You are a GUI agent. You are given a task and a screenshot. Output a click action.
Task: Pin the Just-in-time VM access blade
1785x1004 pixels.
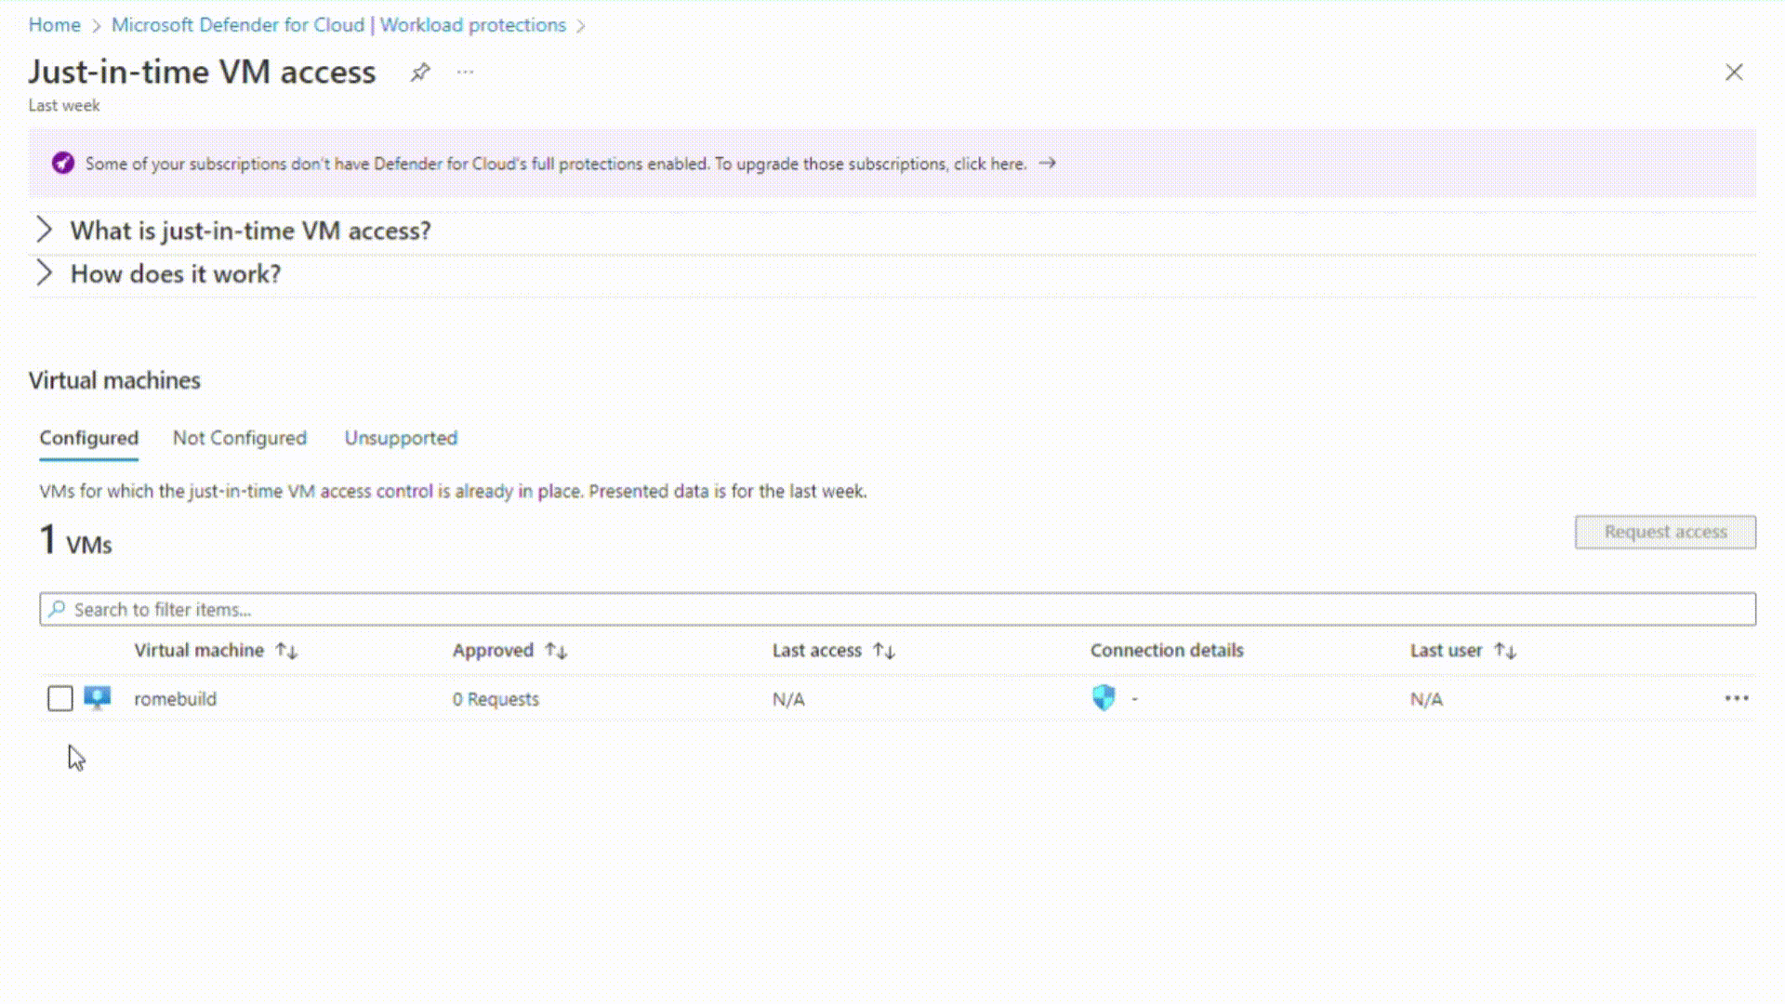[x=420, y=73]
